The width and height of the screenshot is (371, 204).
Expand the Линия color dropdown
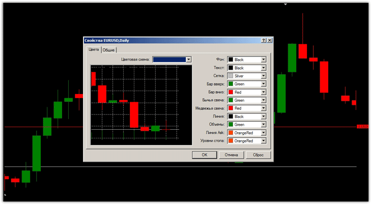point(264,116)
